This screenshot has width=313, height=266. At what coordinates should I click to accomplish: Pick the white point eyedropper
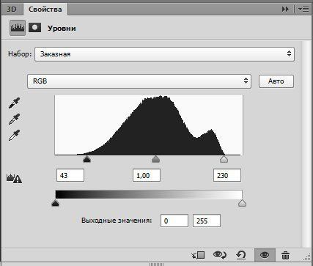[14, 136]
